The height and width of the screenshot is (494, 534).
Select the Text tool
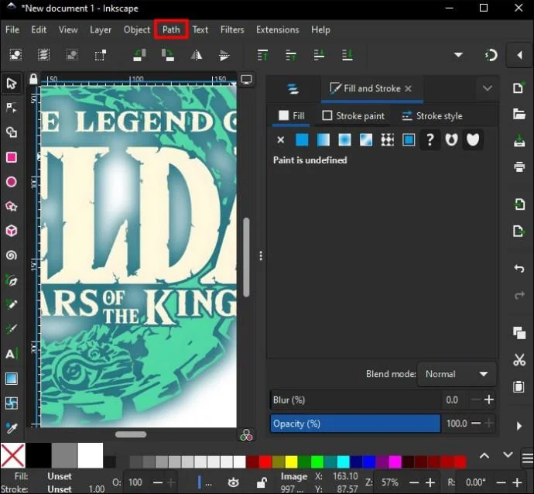click(12, 354)
